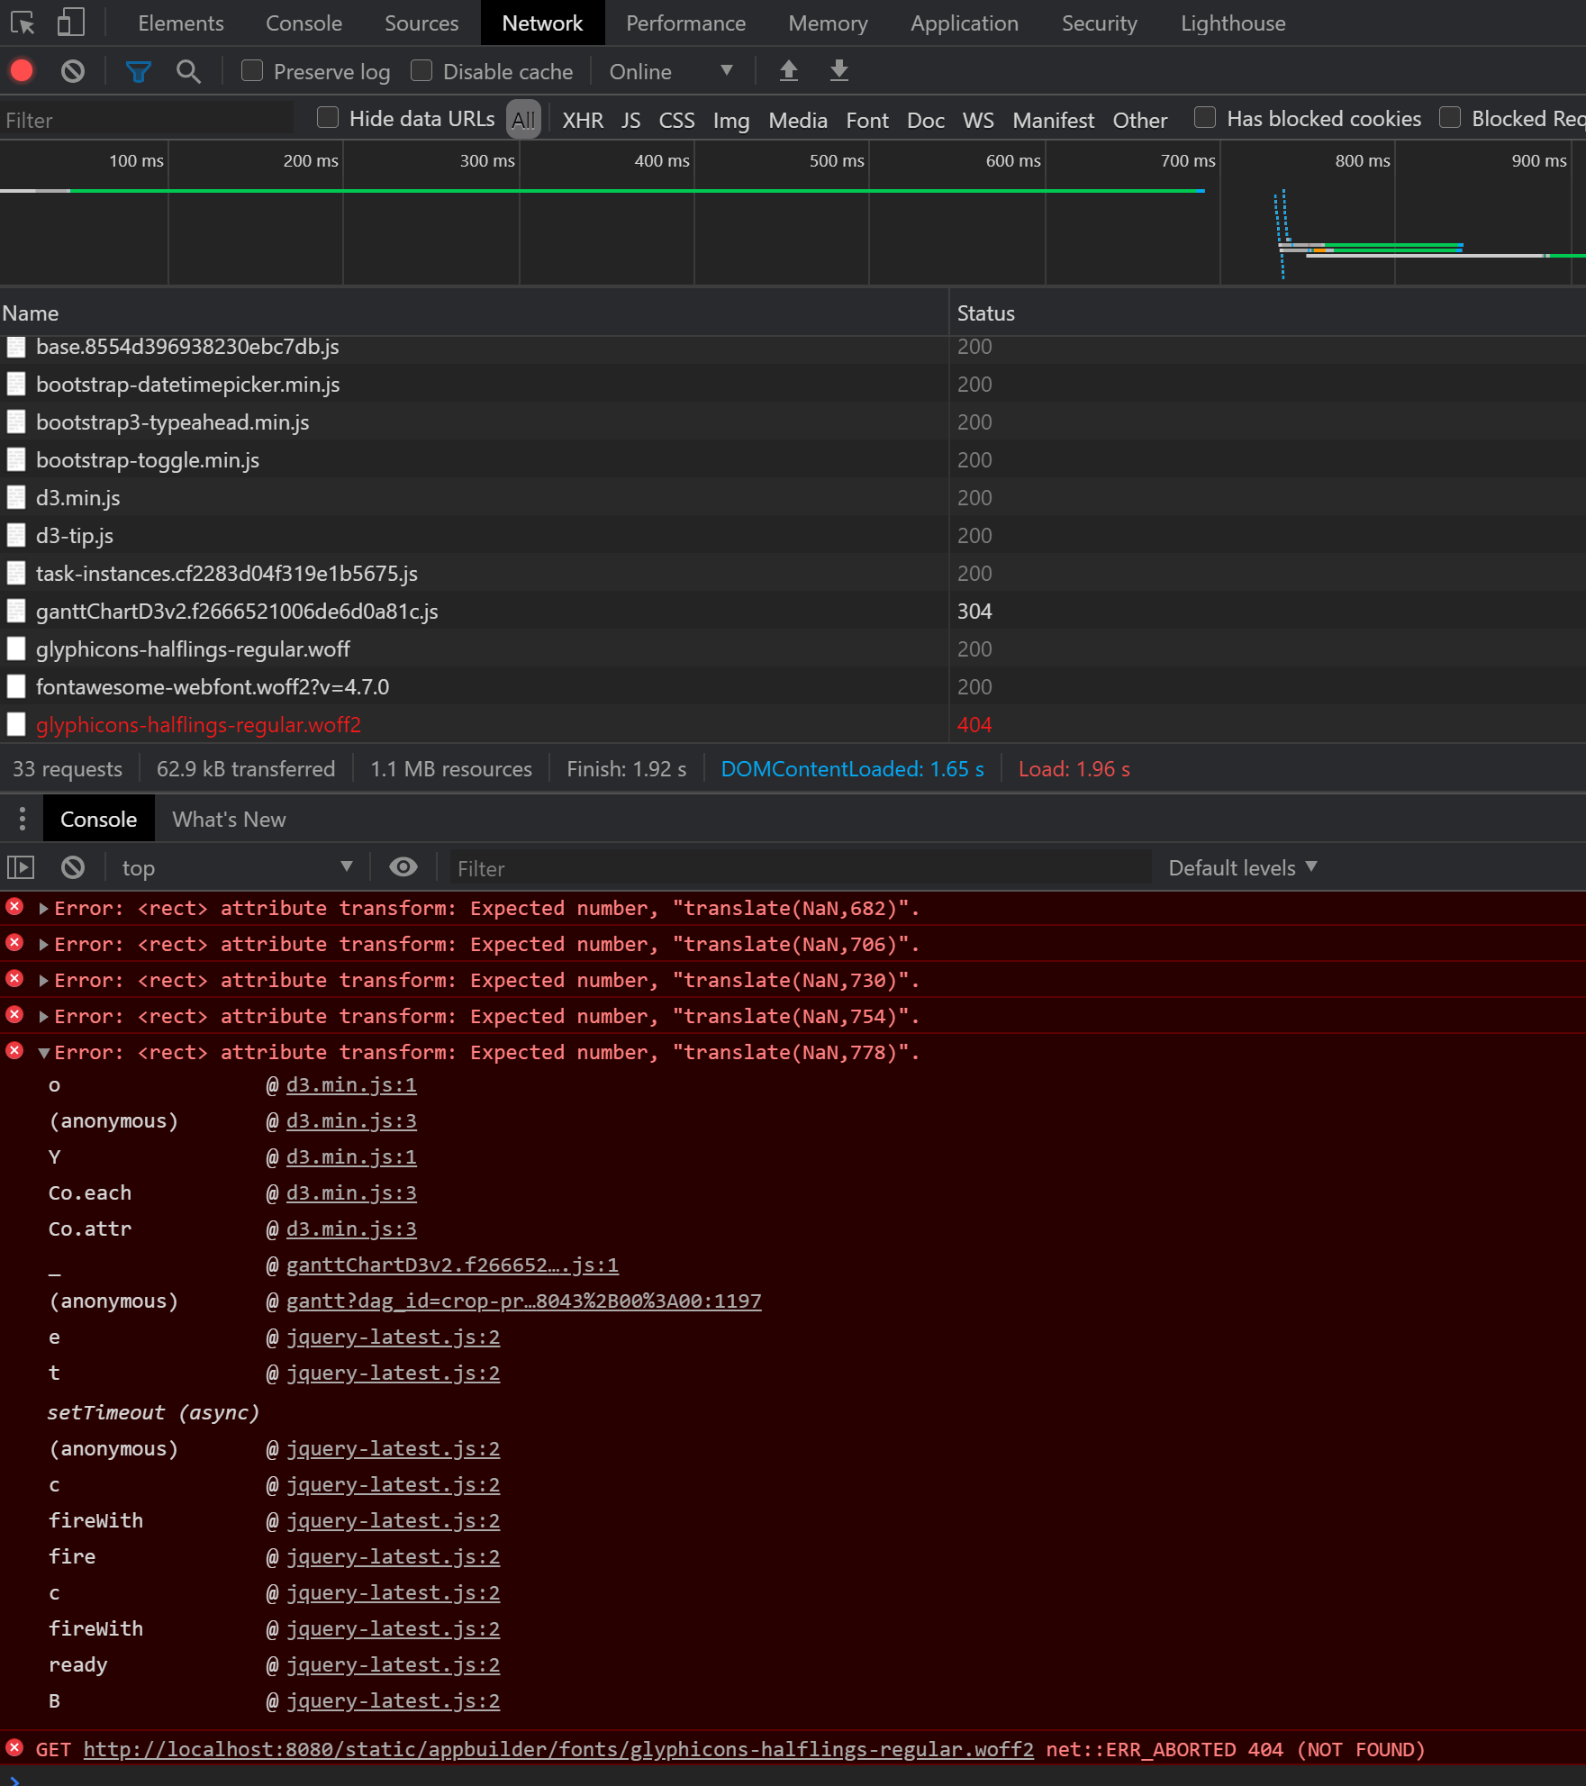This screenshot has width=1586, height=1786.
Task: Open drawer three-dot menu
Action: tap(23, 819)
